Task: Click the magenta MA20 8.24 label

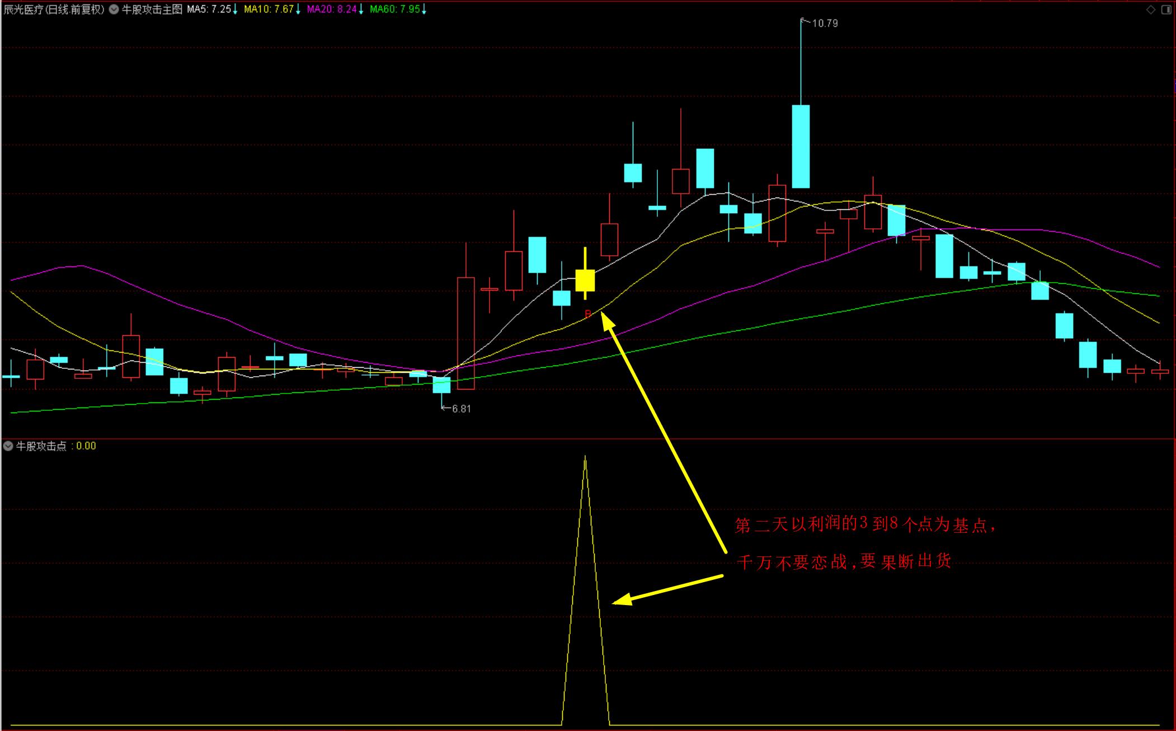Action: 331,10
